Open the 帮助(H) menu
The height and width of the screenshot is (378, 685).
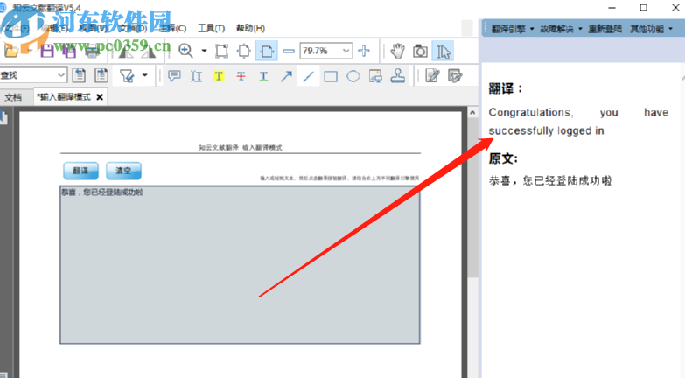click(251, 28)
